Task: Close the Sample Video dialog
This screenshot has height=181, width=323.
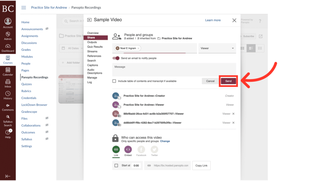Action: click(234, 20)
